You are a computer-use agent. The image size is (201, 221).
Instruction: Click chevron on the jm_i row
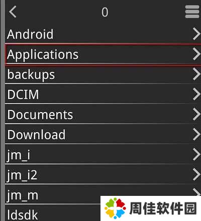click(196, 154)
